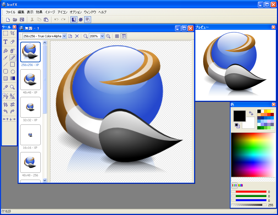Select the Text tool
This screenshot has height=215, width=278.
point(5,42)
